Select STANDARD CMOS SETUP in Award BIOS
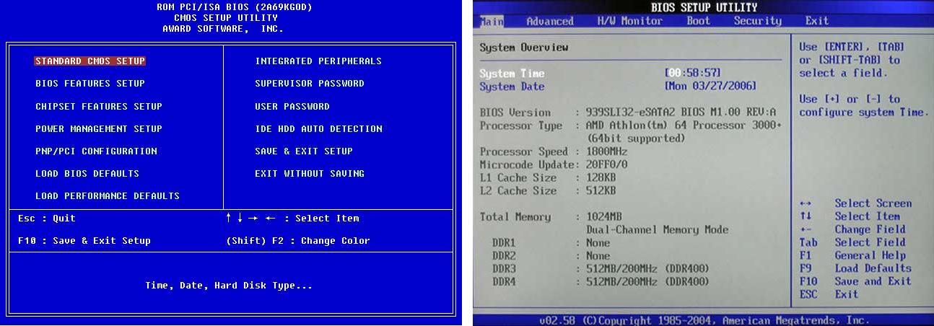The height and width of the screenshot is (326, 934). click(90, 61)
